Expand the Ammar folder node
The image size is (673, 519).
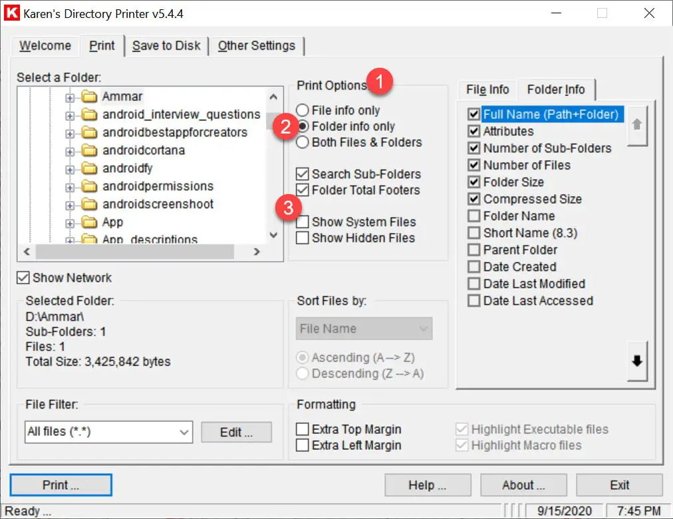pyautogui.click(x=70, y=98)
